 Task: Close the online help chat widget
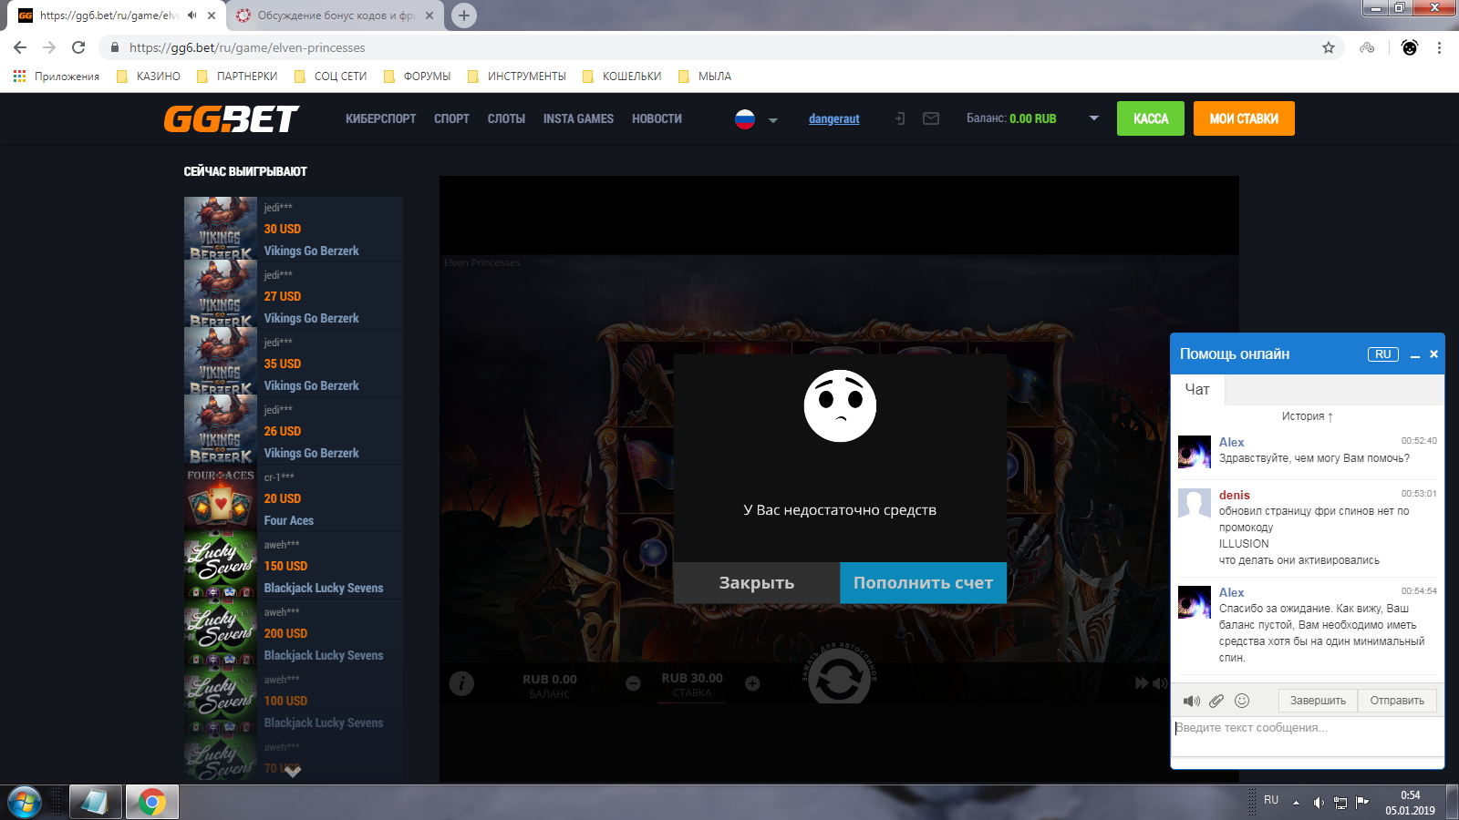1433,354
